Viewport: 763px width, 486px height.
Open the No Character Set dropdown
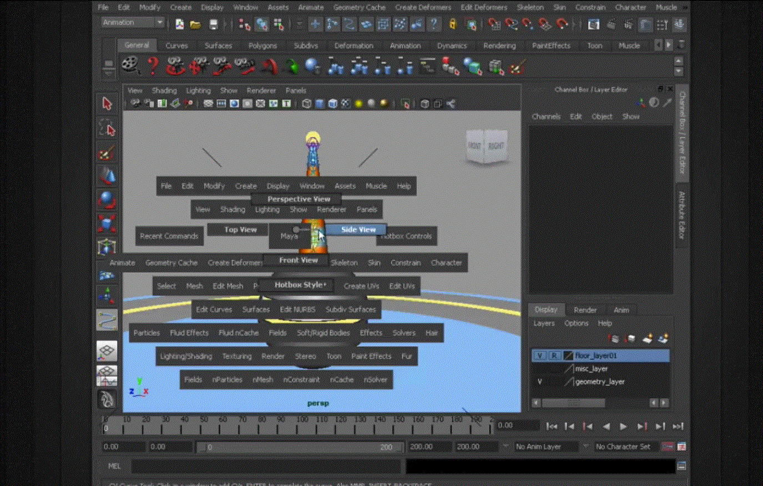click(626, 447)
